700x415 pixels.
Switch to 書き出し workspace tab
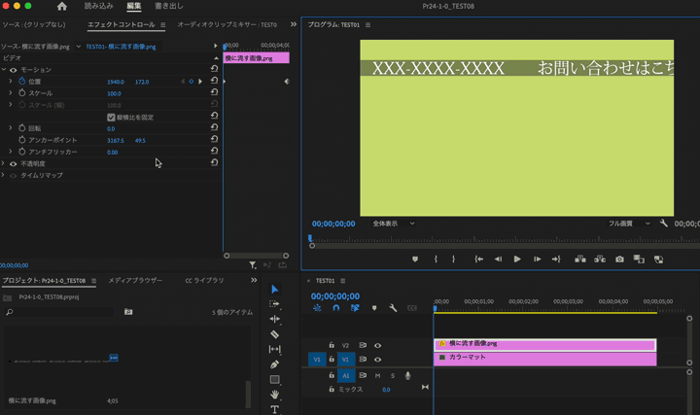pyautogui.click(x=169, y=6)
